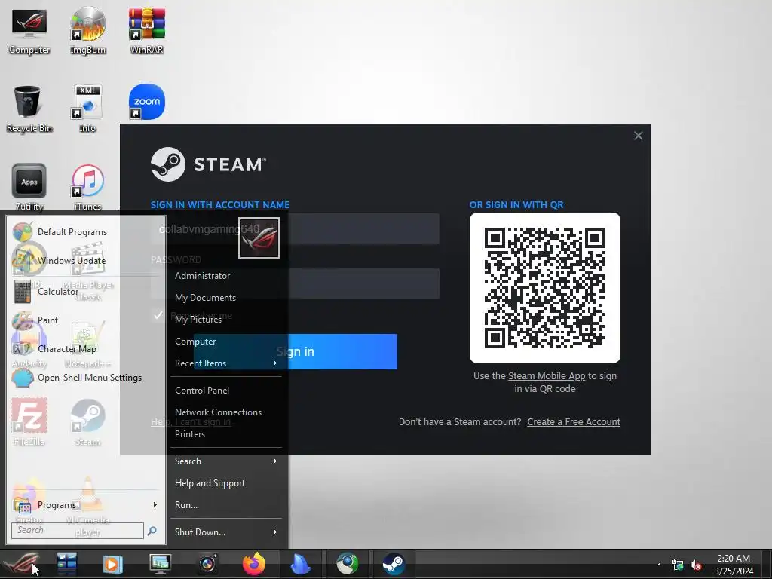Click the network tray icon
The height and width of the screenshot is (579, 772).
tap(678, 565)
